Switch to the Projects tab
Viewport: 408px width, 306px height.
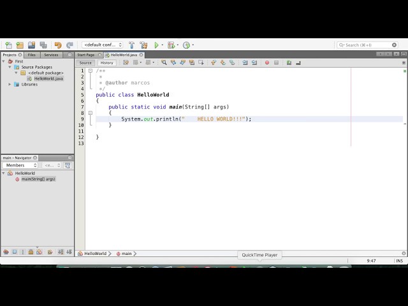[x=10, y=55]
